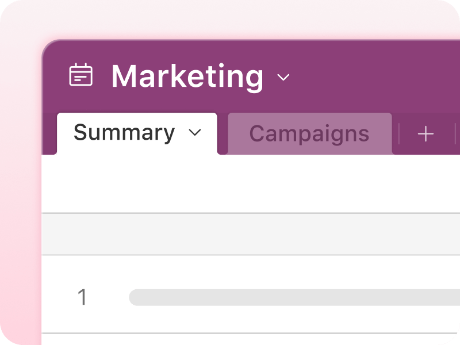Click the Campaigns table label

click(309, 134)
